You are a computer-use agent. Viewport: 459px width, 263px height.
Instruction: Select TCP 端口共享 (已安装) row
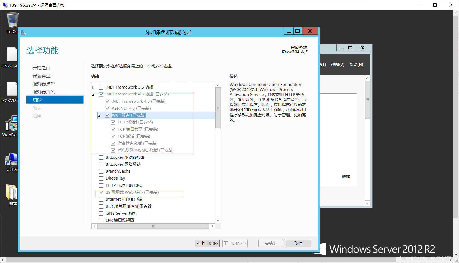[x=138, y=129]
